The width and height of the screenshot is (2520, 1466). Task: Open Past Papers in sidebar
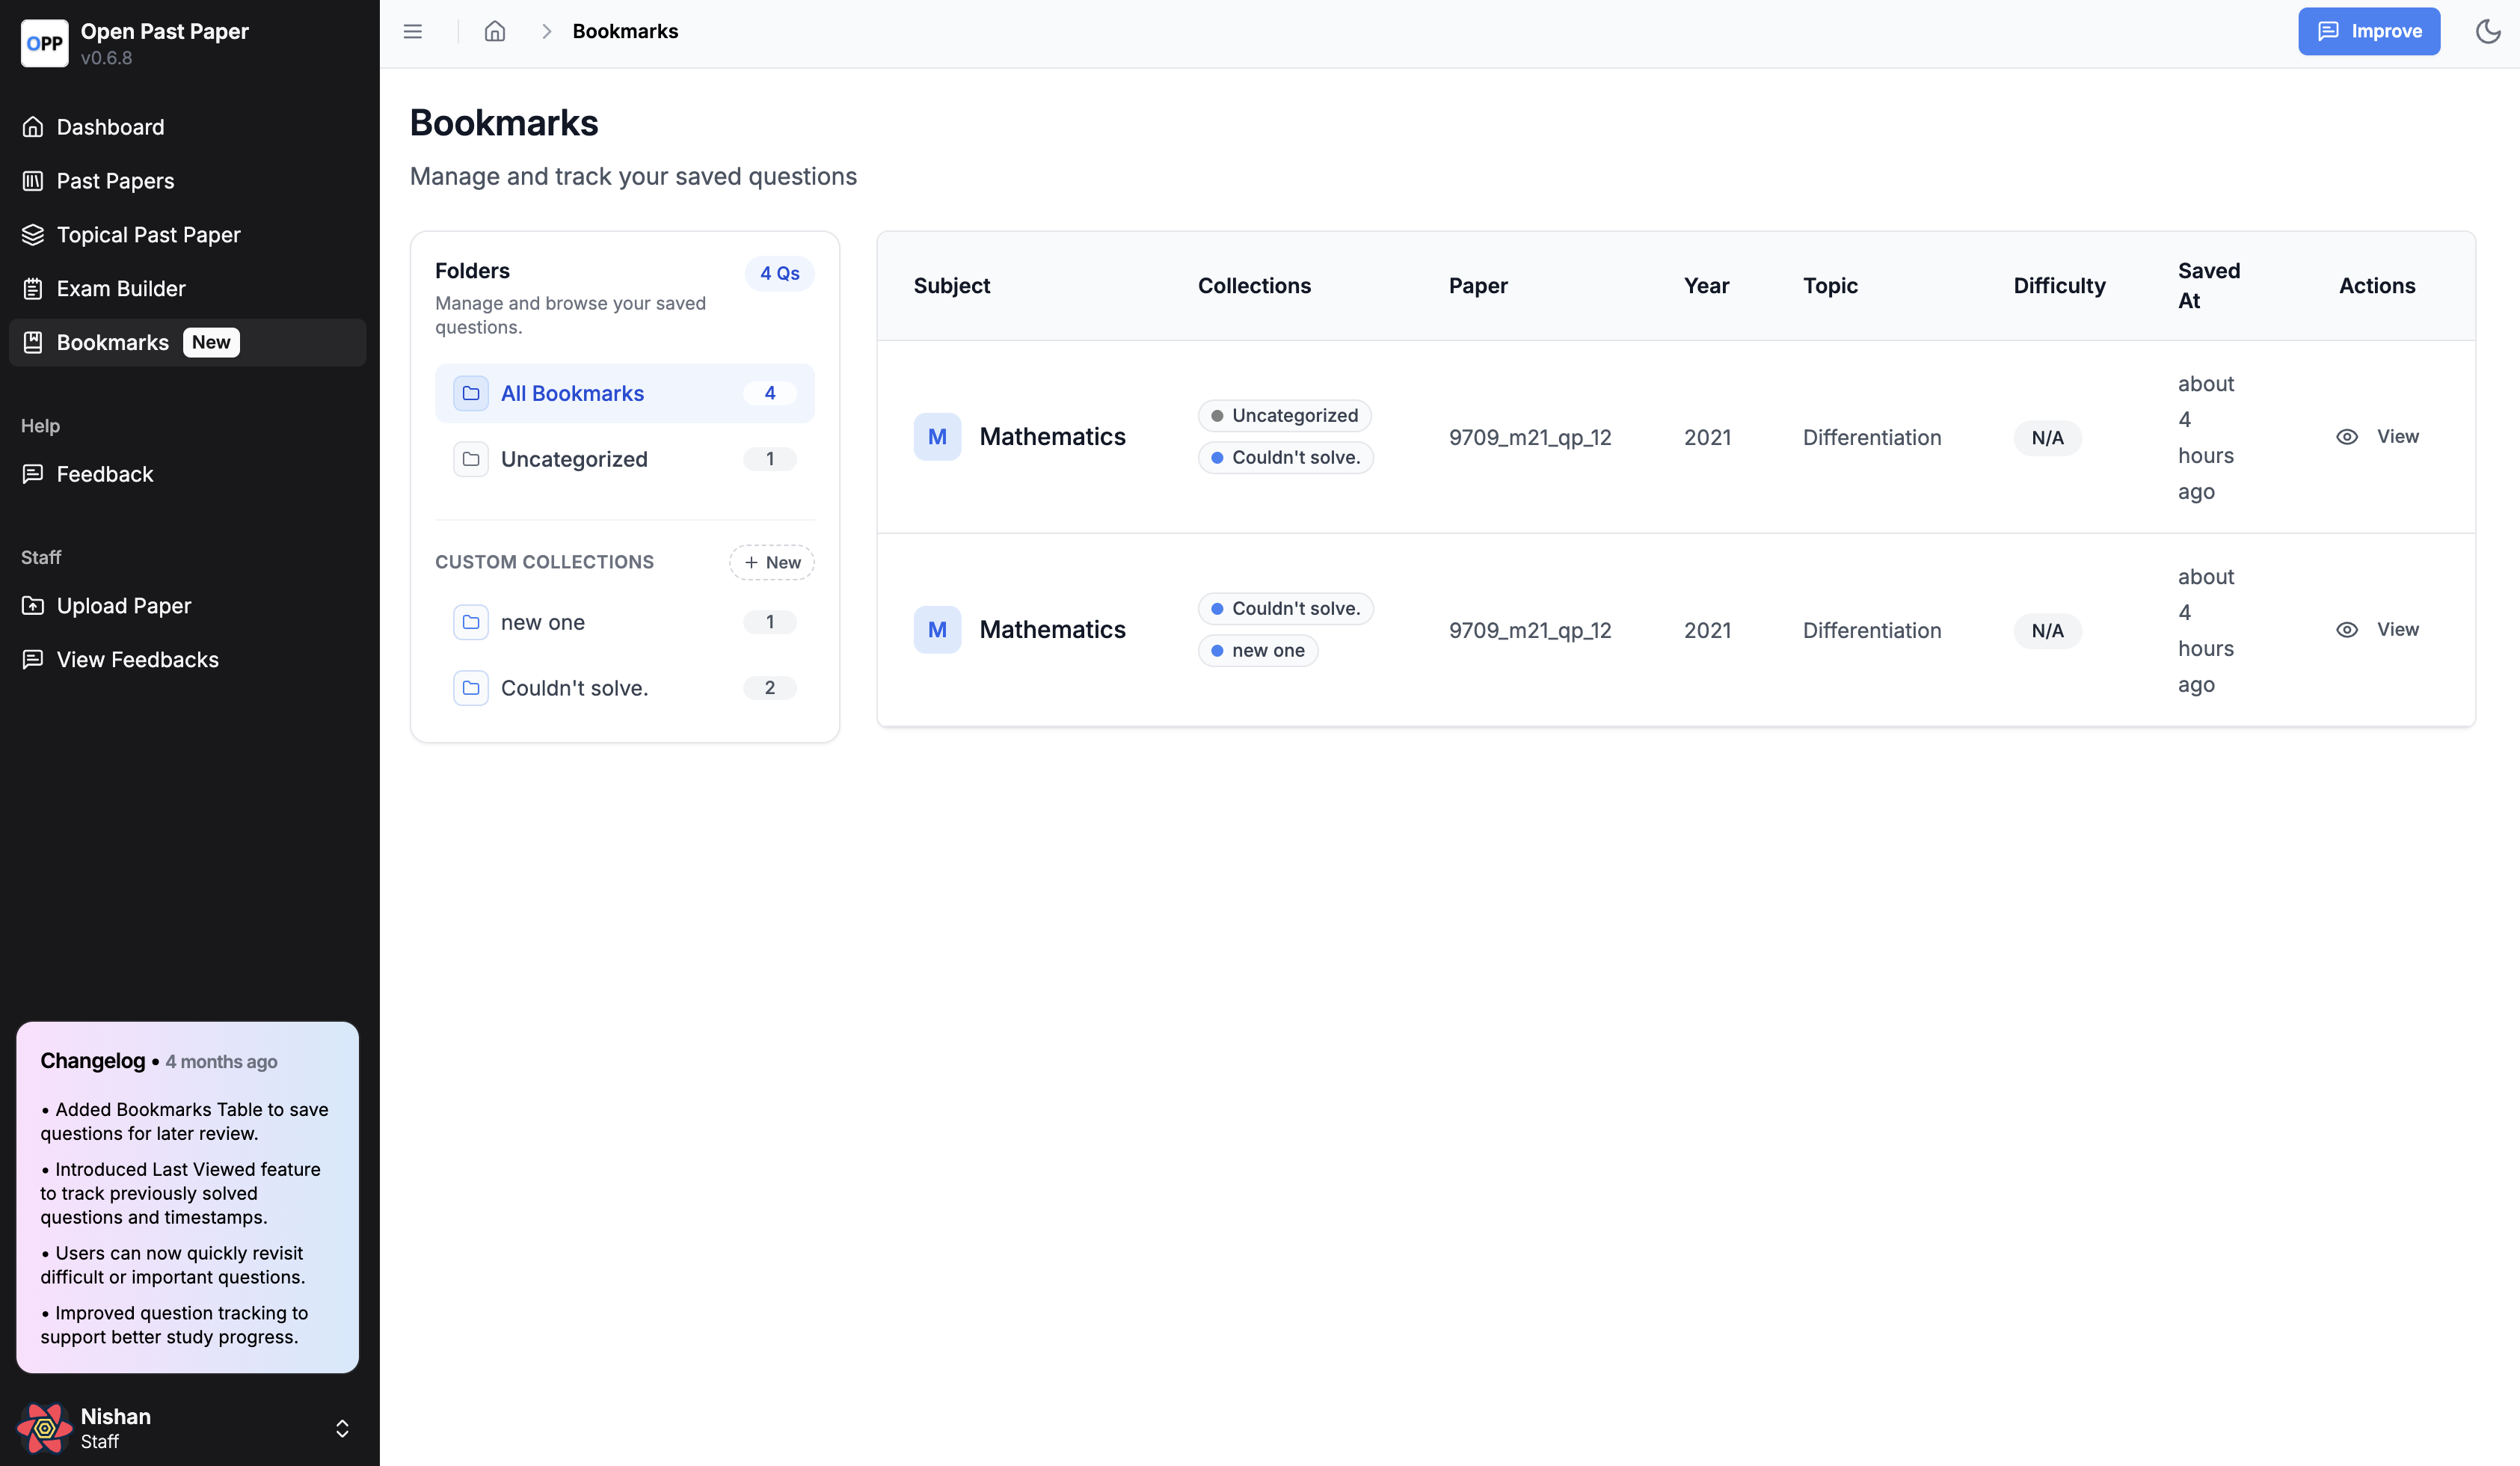pos(188,181)
